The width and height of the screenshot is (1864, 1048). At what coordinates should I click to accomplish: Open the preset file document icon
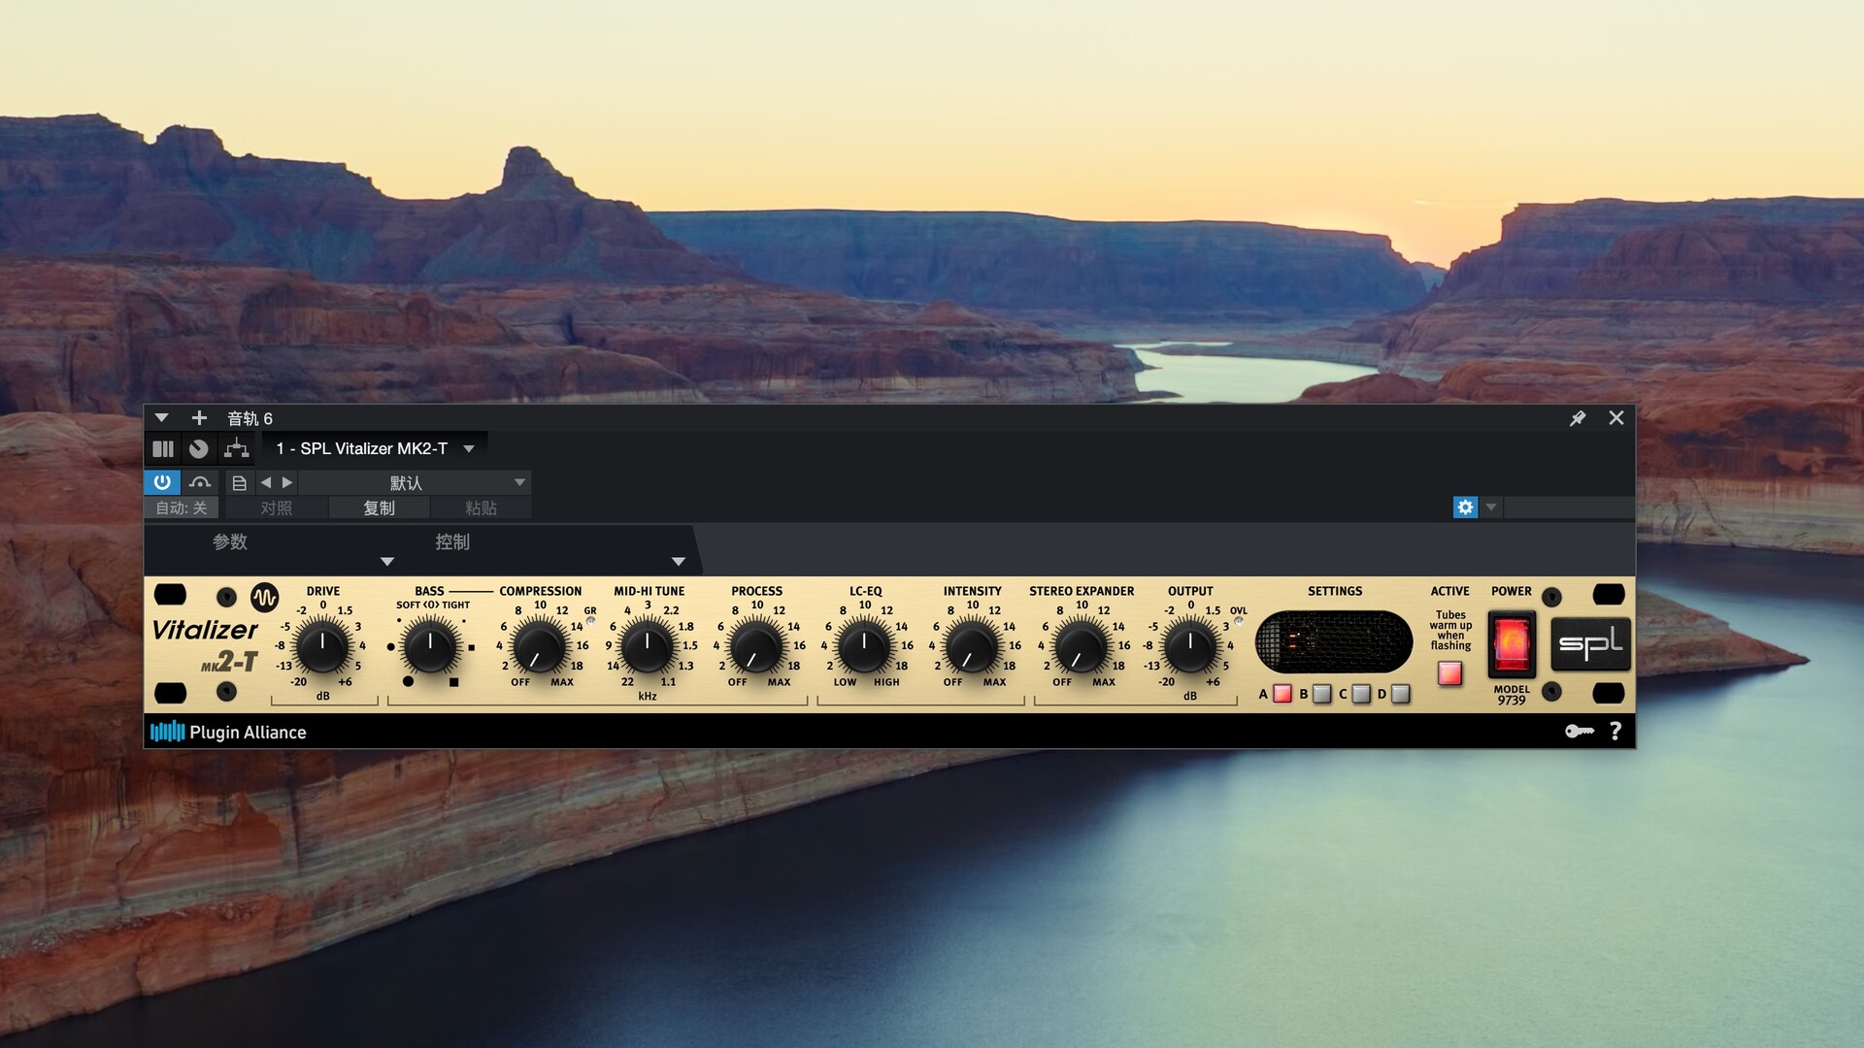(x=239, y=482)
